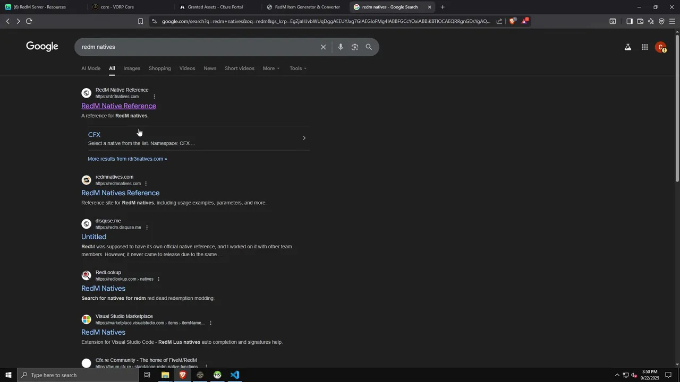Open the RedM Natives Reference result
The image size is (680, 382).
(x=120, y=193)
